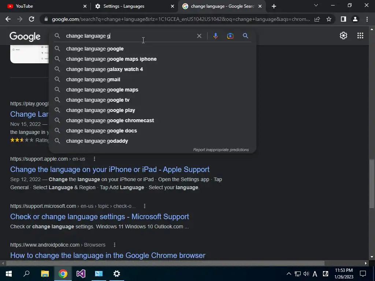Pick suggestion change language google tv

(x=152, y=100)
